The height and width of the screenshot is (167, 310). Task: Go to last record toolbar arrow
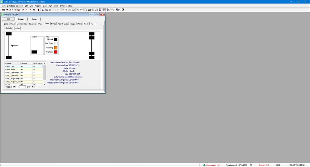[x=34, y=10]
